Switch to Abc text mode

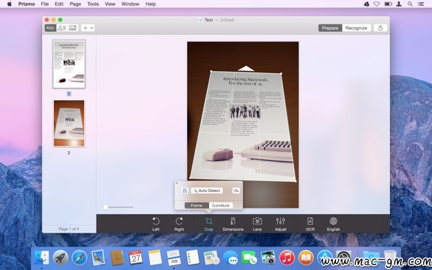[50, 28]
